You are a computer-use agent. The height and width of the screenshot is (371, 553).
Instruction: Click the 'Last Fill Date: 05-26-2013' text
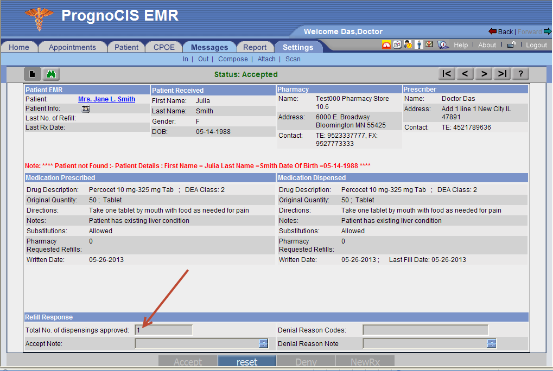point(428,260)
